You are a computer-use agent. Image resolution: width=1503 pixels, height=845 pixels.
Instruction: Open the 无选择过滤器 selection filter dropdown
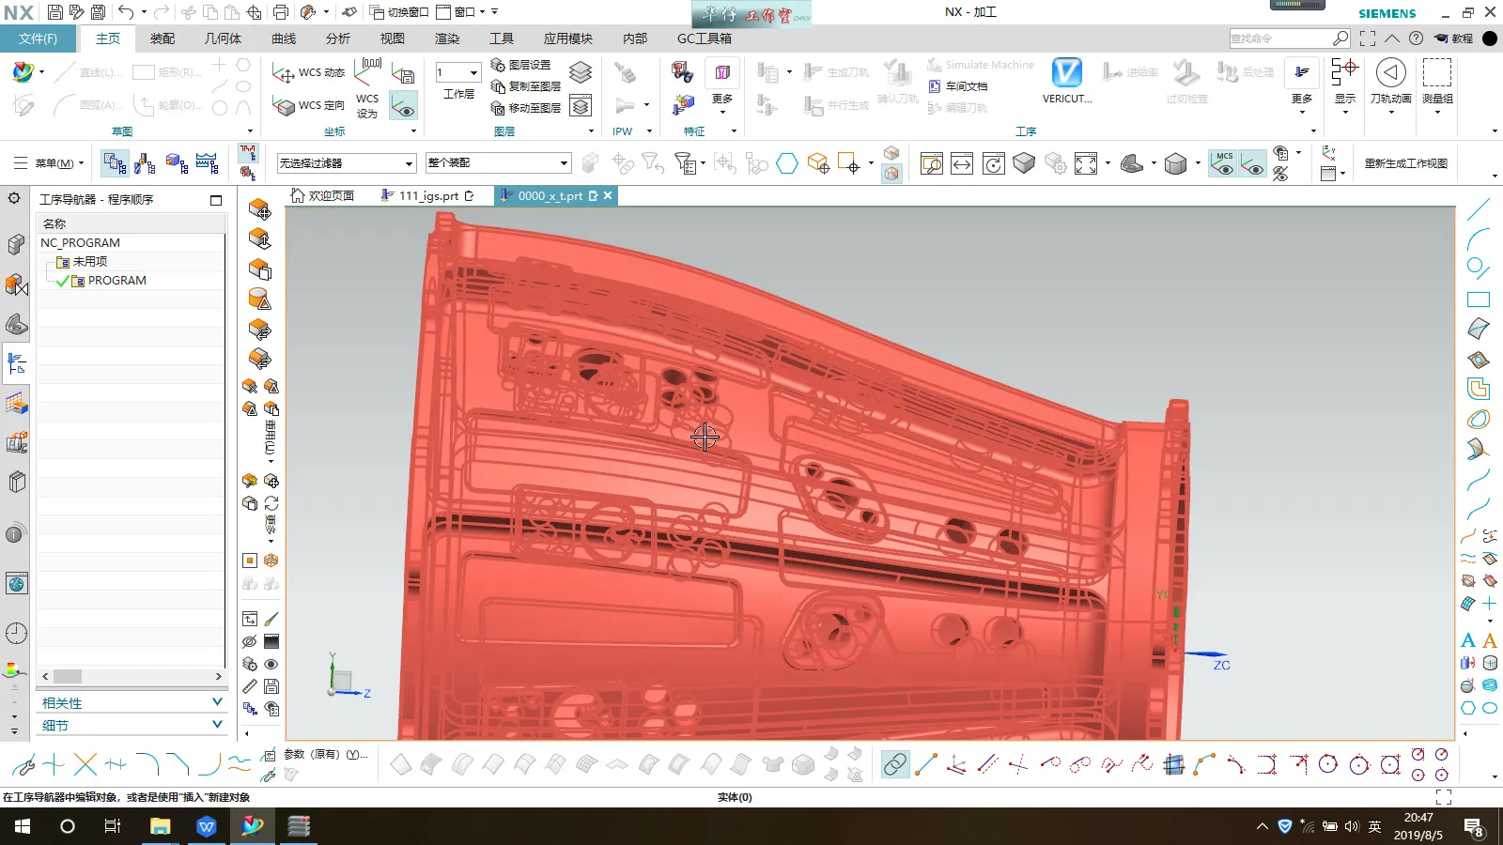click(x=346, y=163)
